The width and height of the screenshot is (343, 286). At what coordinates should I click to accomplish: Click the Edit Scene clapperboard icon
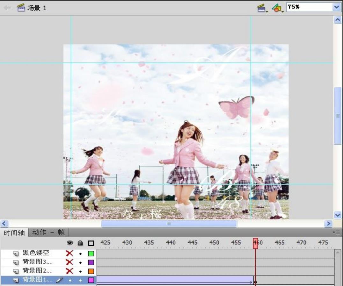coord(262,8)
